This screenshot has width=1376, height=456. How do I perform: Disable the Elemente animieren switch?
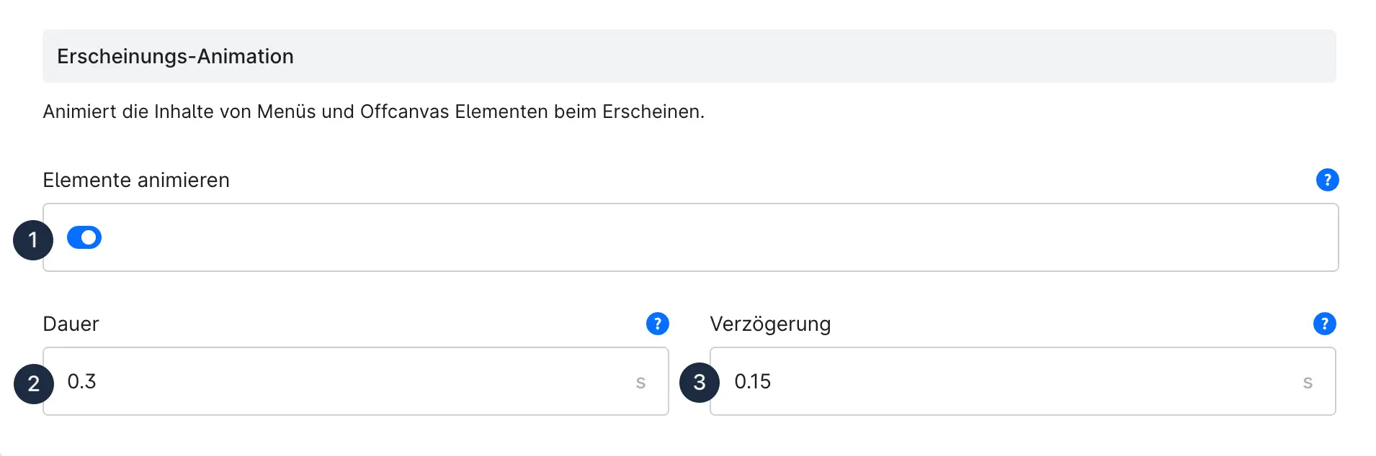(x=84, y=237)
